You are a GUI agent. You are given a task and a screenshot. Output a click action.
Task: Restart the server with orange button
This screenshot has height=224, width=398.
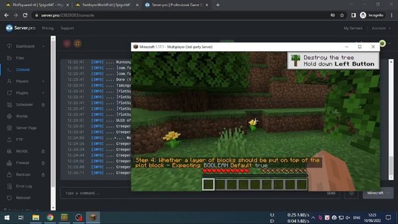[x=78, y=44]
